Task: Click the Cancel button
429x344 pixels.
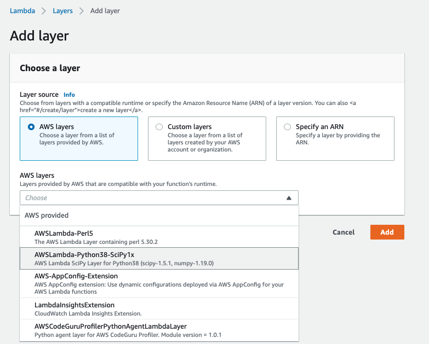Action: [344, 232]
